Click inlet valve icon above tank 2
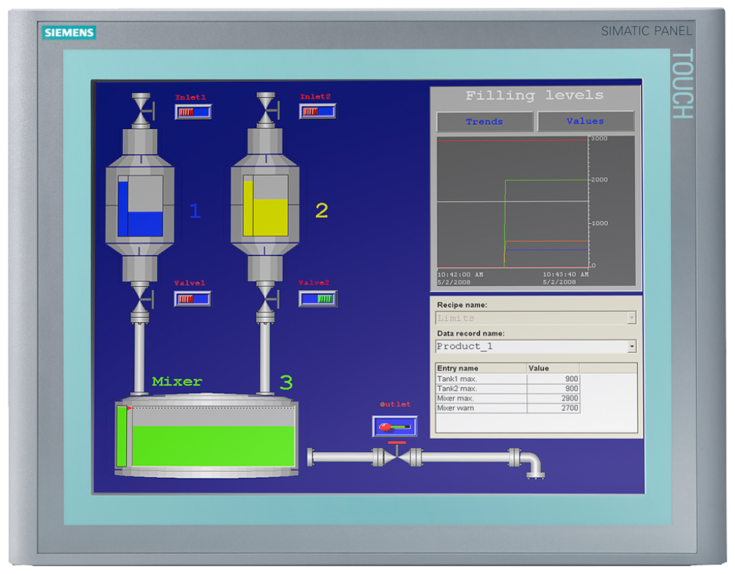 pos(267,110)
